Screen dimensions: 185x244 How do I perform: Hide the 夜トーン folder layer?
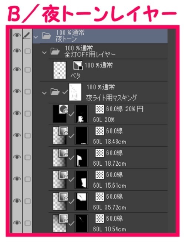pos(17,35)
